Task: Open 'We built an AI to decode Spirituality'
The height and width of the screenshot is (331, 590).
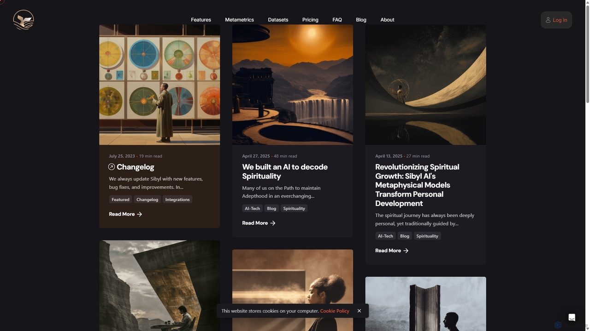Action: click(x=285, y=171)
